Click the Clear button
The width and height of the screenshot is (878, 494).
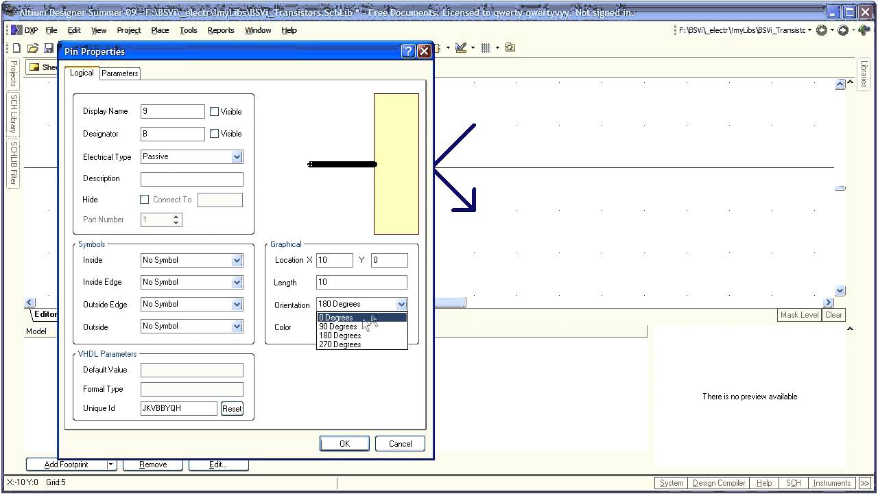click(x=833, y=315)
